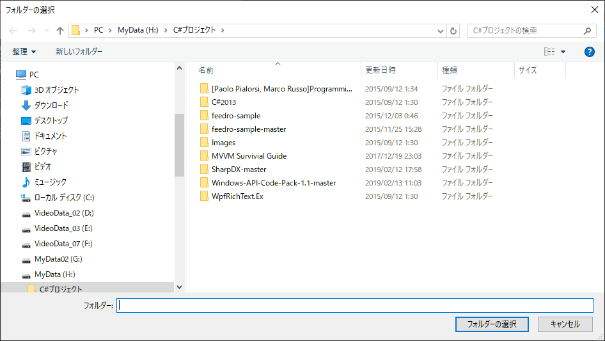Image resolution: width=605 pixels, height=341 pixels.
Task: Select the feedro-sample folder
Action: point(236,116)
